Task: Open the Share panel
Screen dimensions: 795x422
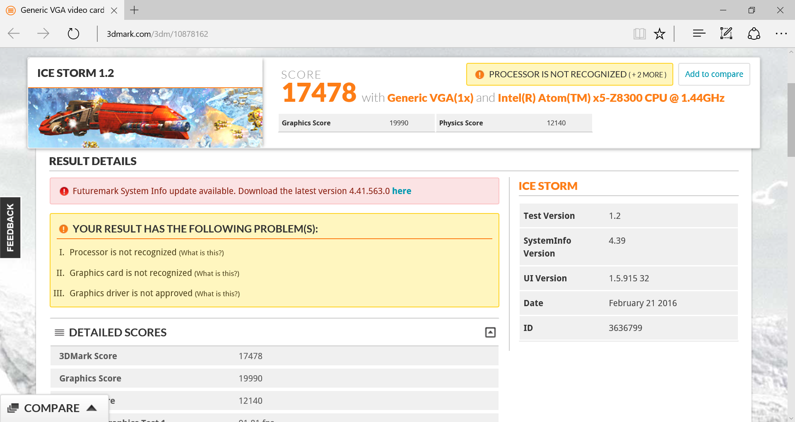Action: (x=754, y=34)
